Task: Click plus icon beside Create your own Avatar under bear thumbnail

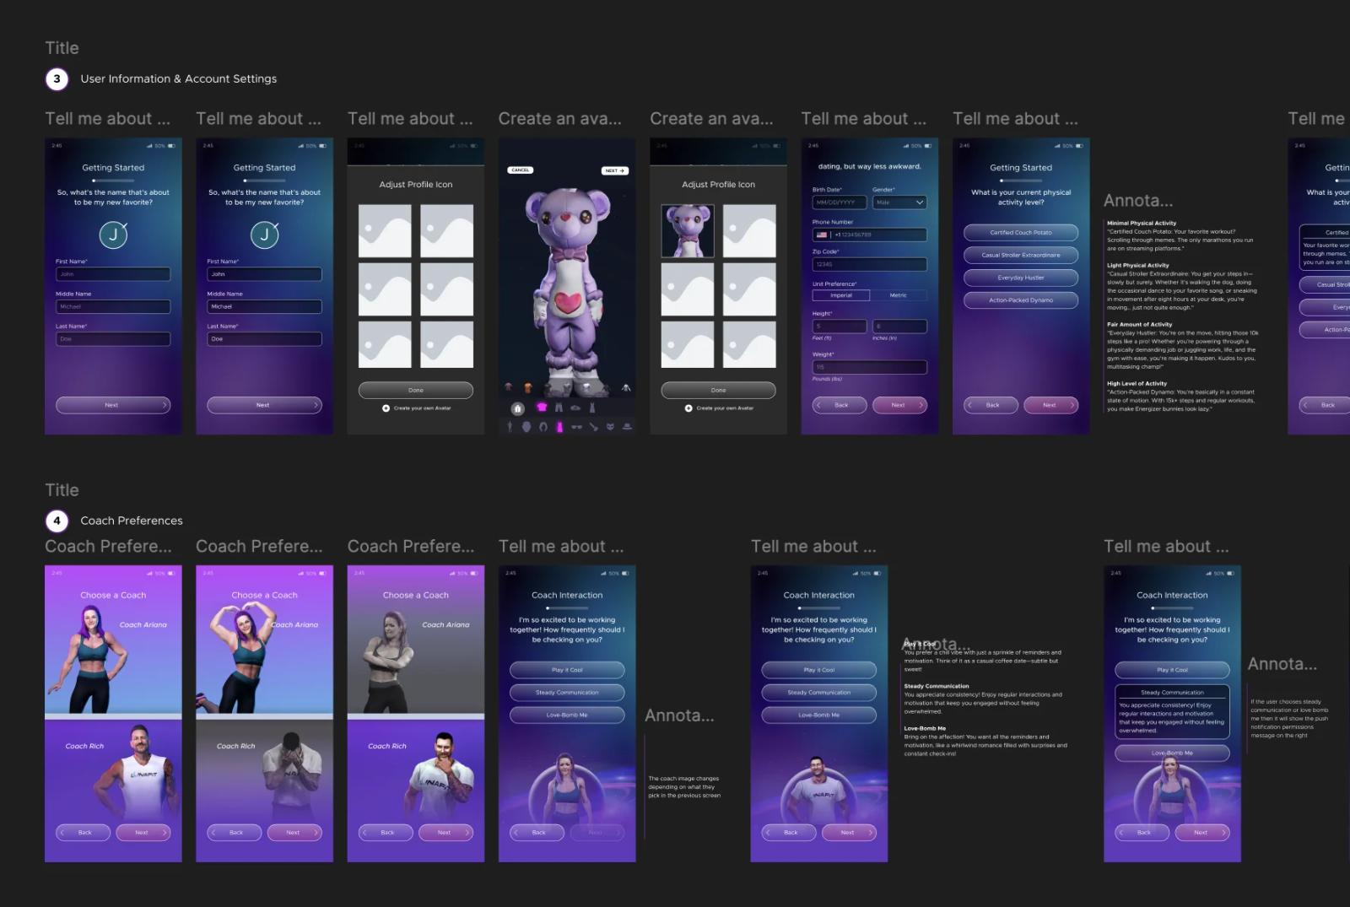Action: tap(688, 408)
